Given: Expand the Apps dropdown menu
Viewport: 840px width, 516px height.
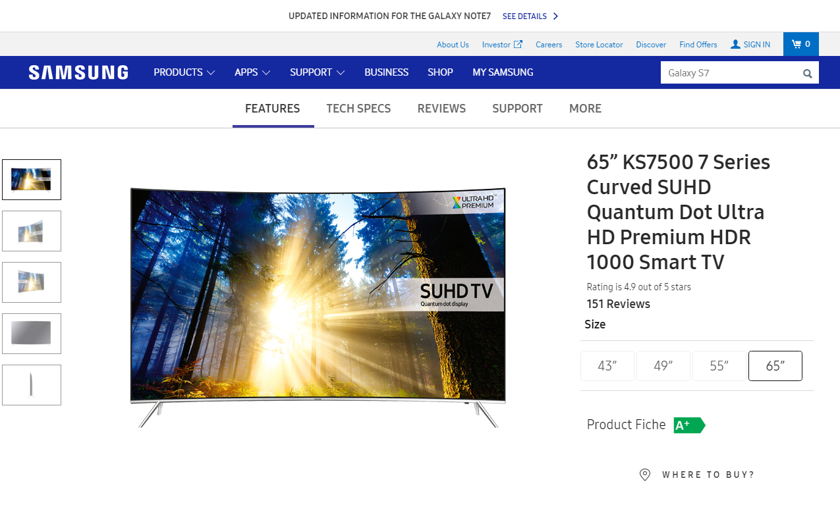Looking at the screenshot, I should pos(252,72).
